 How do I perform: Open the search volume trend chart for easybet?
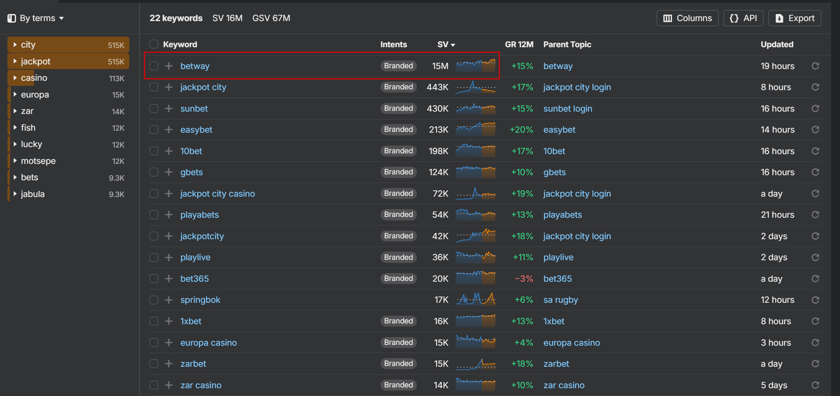point(475,130)
